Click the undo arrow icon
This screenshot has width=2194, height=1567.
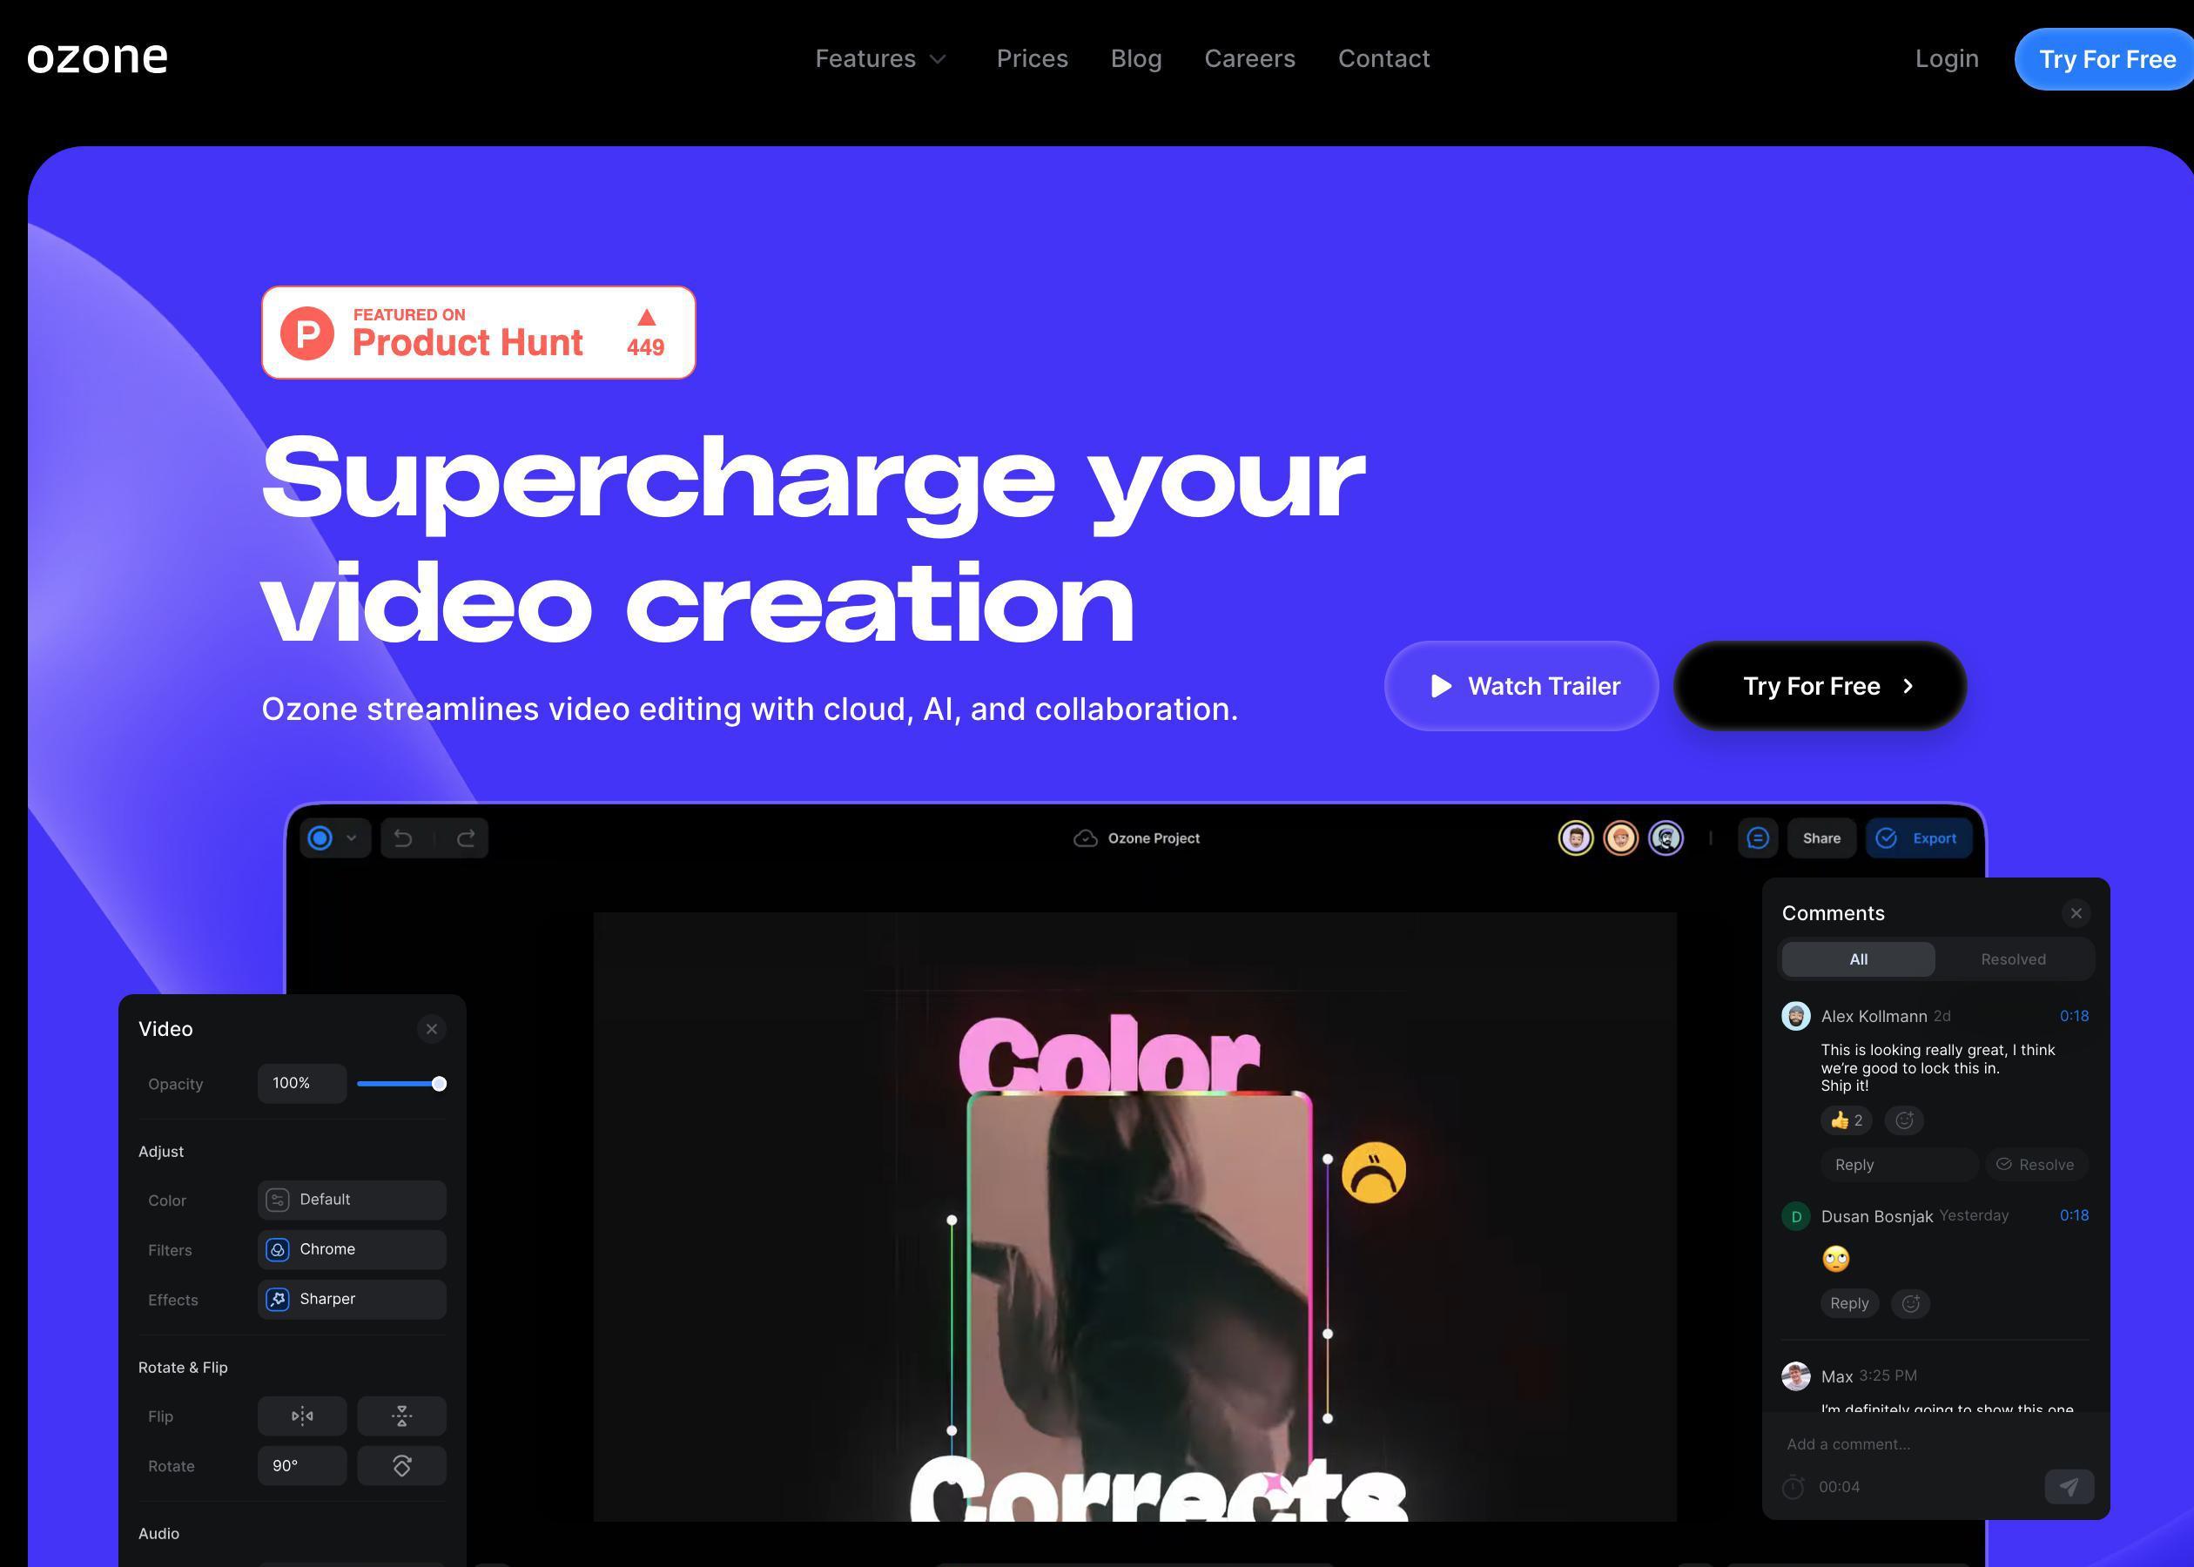point(402,837)
